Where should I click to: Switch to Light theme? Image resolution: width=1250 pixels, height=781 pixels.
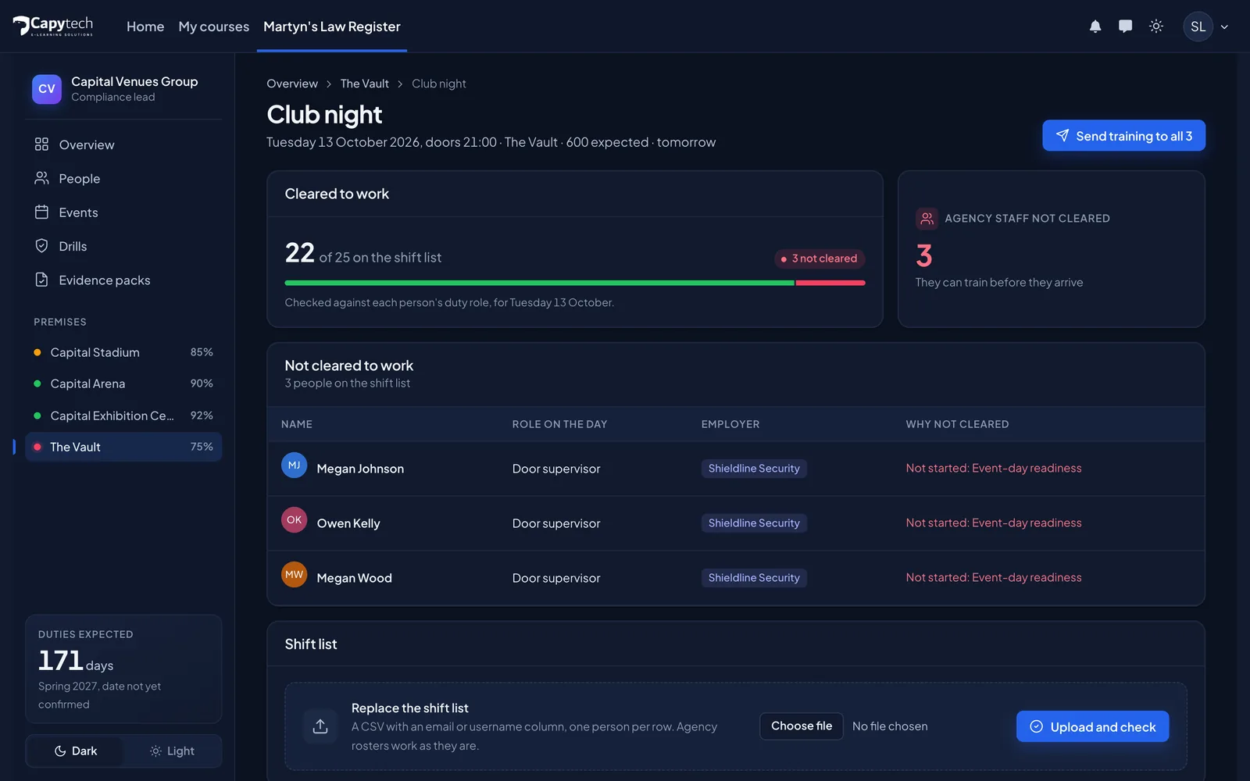click(x=172, y=751)
